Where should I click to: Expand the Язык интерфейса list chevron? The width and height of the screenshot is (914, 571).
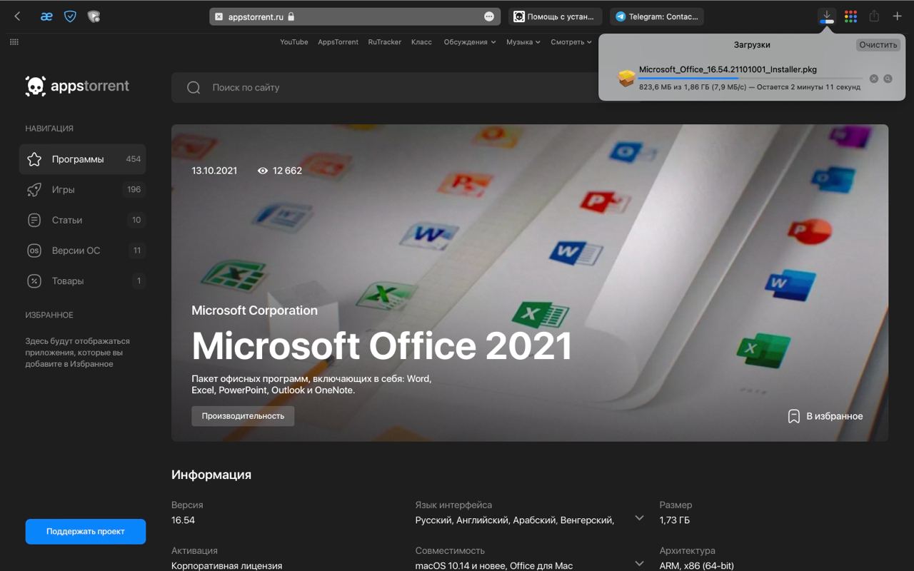639,518
